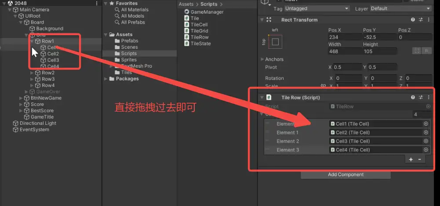Collapse the Board object
Screen dimensions: 440x206
coord(21,22)
